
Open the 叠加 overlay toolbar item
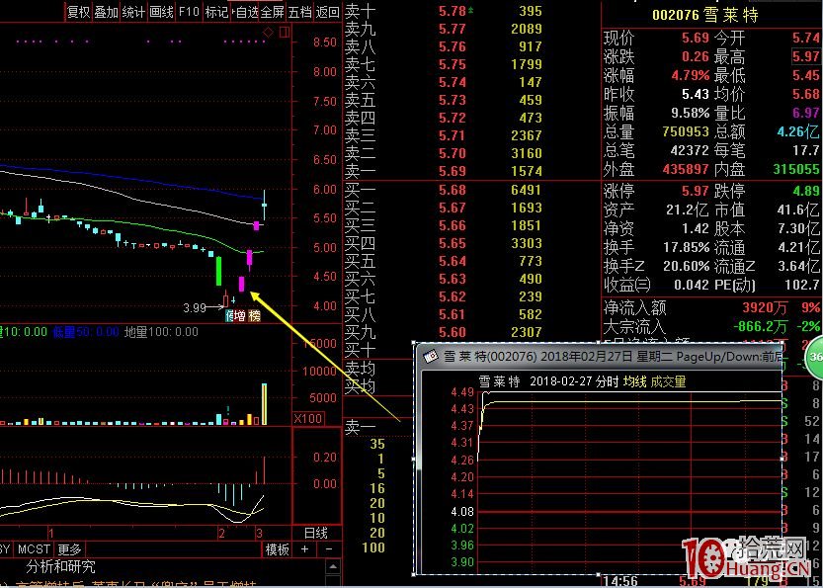(x=107, y=12)
